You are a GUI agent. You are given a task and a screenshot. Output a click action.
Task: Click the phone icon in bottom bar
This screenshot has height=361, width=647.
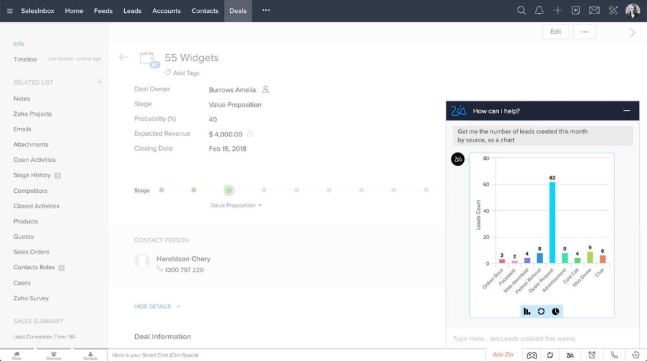(614, 355)
